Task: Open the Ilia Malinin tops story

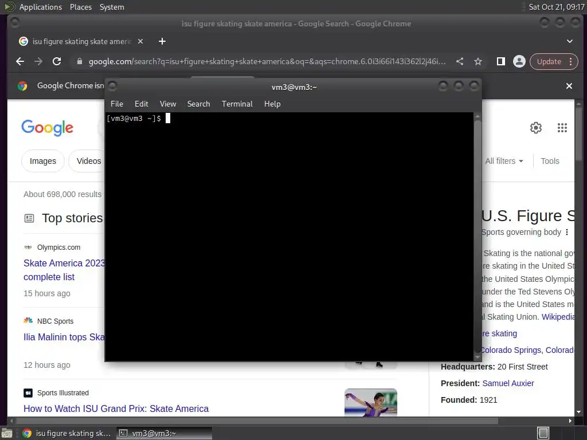Action: tap(64, 337)
